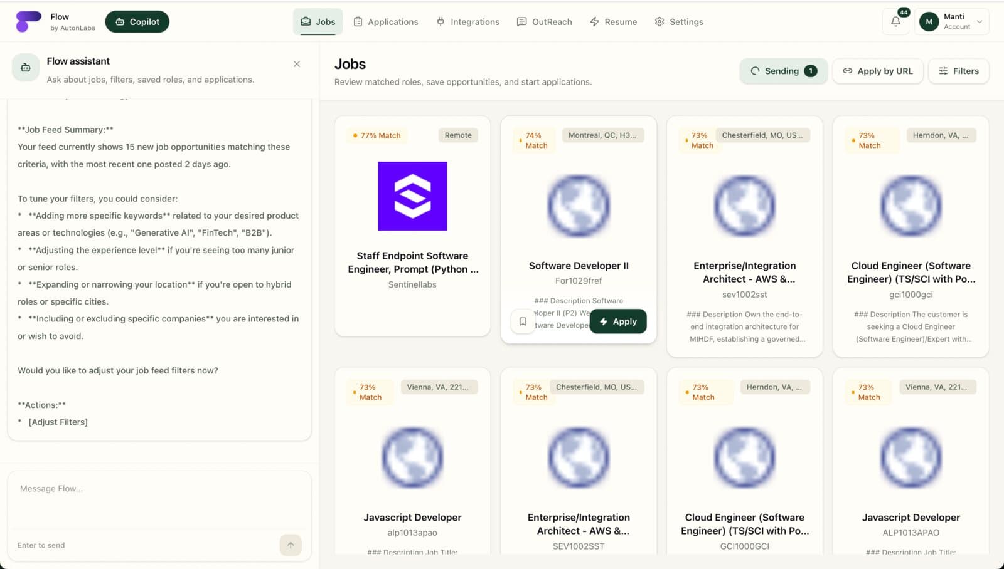Open the OutReach tab
This screenshot has height=569, width=1004.
(x=544, y=21)
